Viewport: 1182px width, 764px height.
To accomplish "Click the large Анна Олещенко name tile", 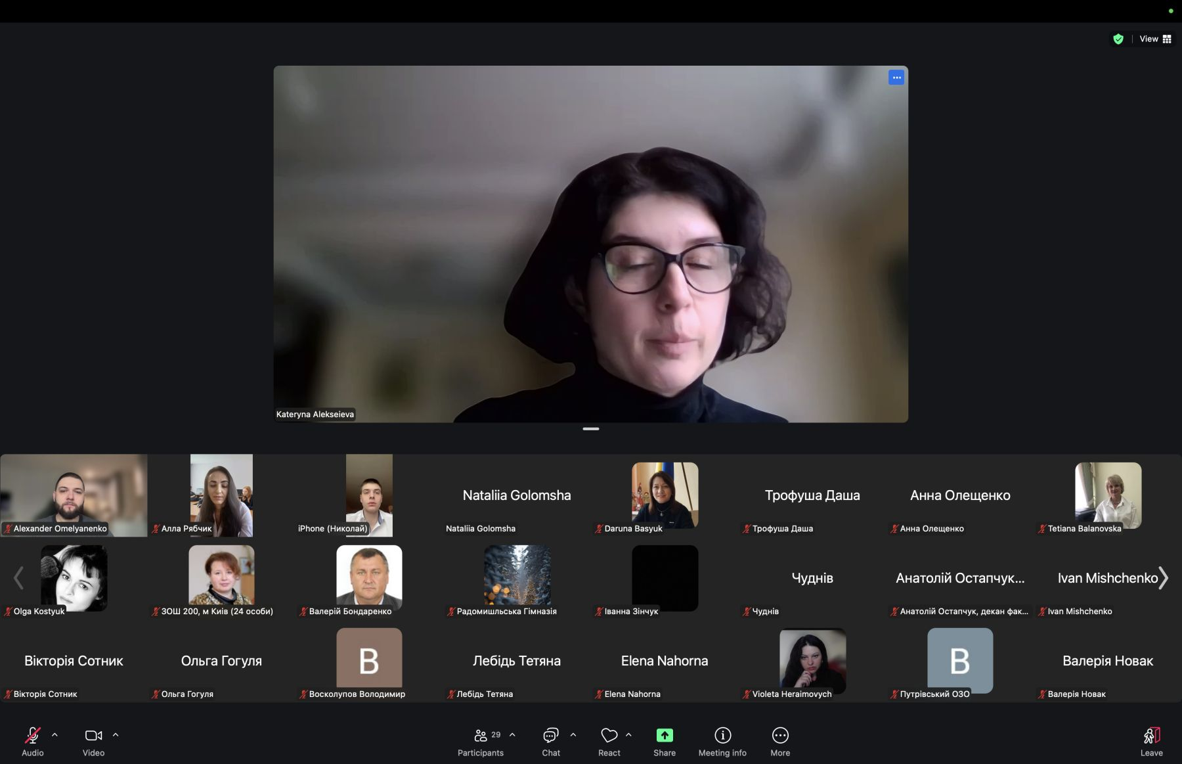I will pyautogui.click(x=960, y=495).
